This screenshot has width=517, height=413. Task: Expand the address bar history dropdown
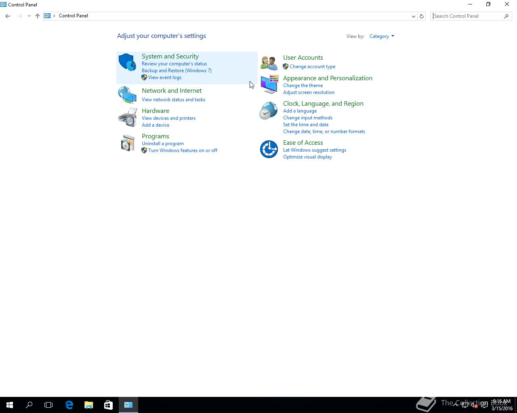coord(413,16)
